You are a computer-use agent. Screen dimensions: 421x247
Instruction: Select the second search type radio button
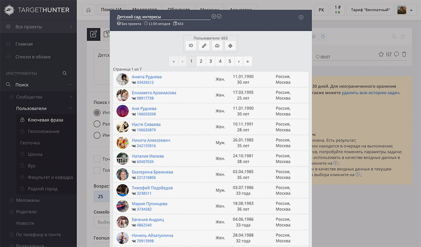pyautogui.click(x=97, y=124)
